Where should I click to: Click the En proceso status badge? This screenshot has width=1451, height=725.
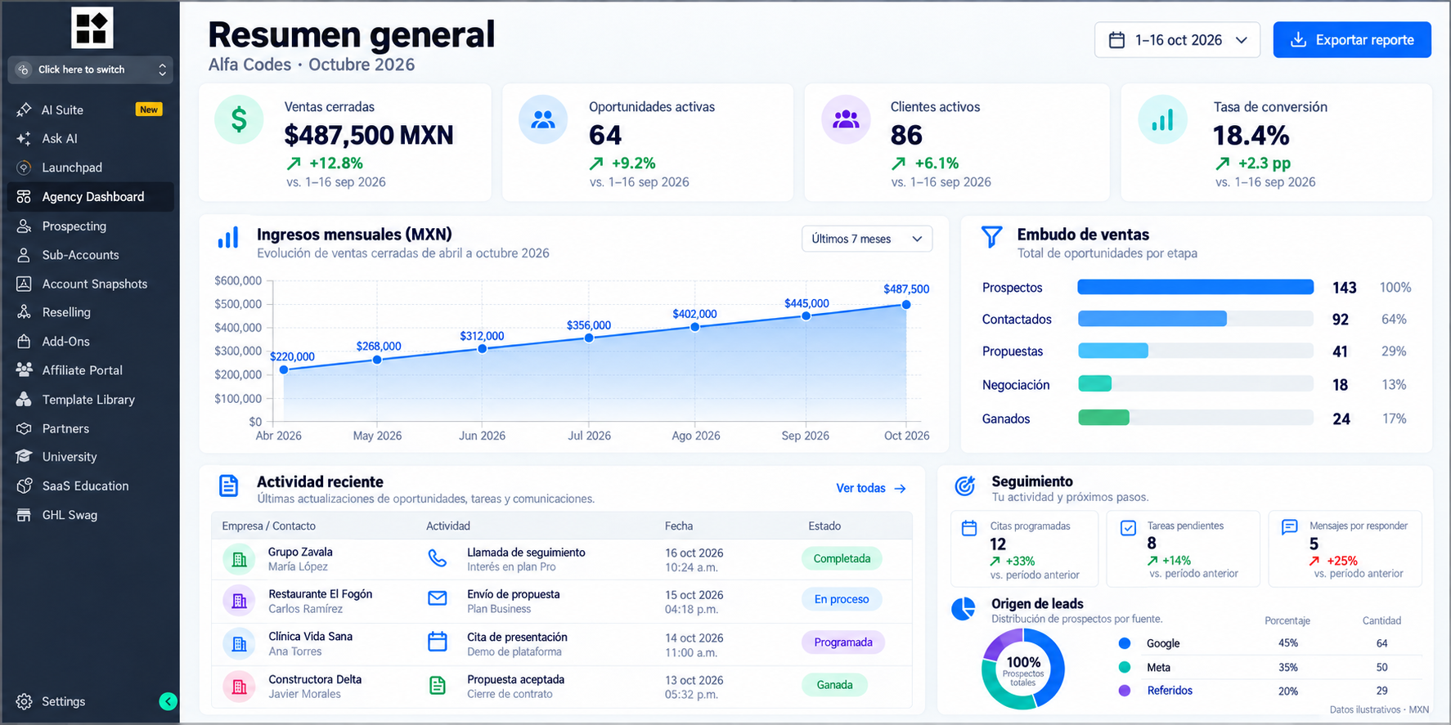(x=842, y=599)
